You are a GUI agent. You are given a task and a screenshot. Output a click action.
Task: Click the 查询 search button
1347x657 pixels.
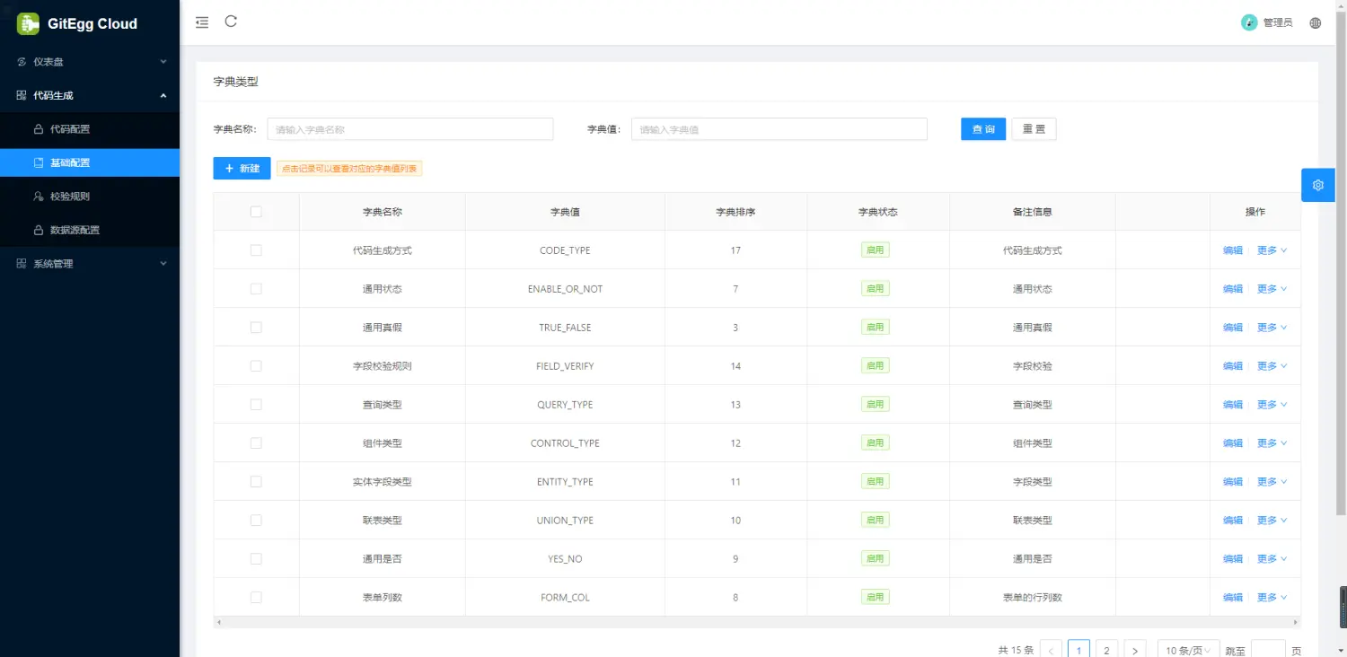[982, 128]
